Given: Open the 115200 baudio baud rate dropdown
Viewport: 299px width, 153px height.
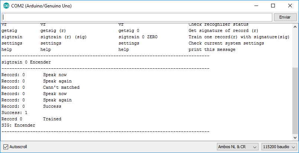Looking at the screenshot, I should click(279, 147).
